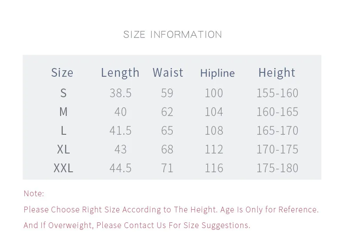Click the Length column header
Image resolution: width=344 pixels, height=242 pixels.
point(120,73)
